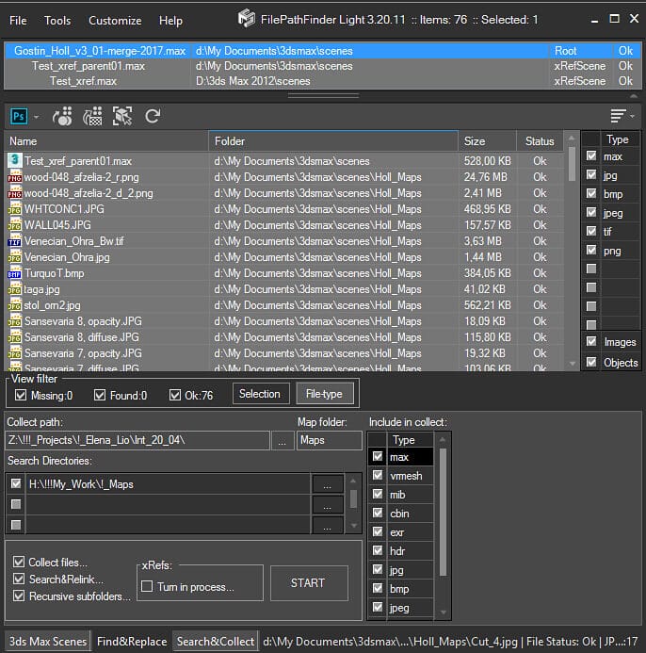Toggle the Missing:0 view filter checkbox
Screen dimensions: 646x653
[21, 395]
